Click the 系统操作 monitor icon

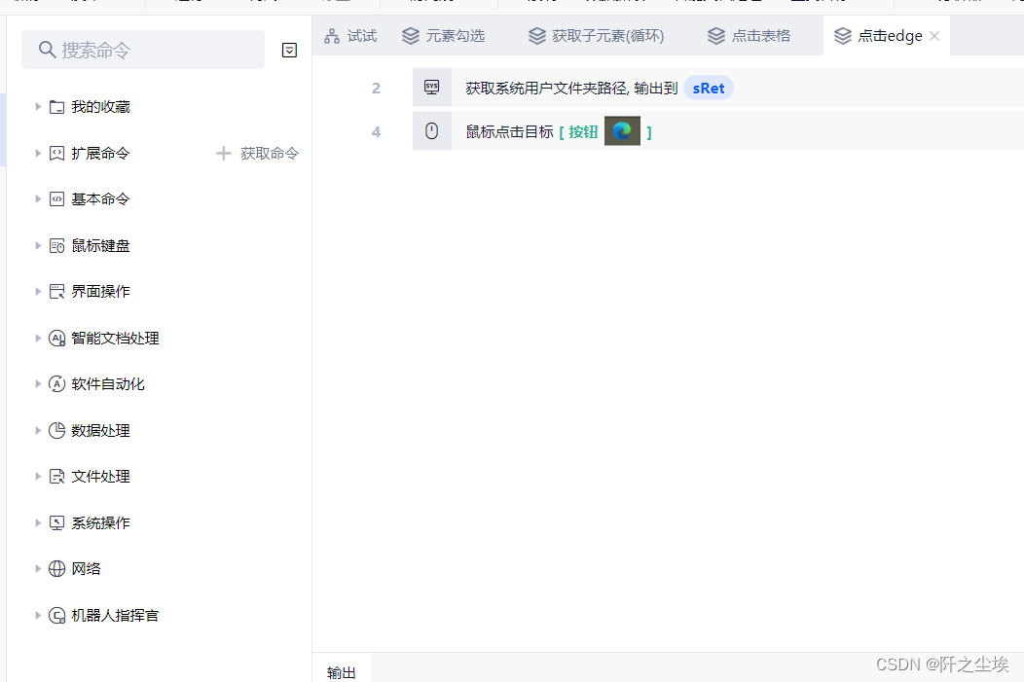click(x=56, y=522)
